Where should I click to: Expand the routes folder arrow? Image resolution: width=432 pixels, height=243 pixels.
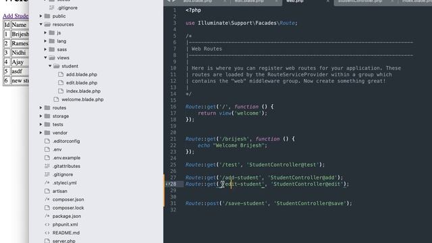click(x=40, y=107)
